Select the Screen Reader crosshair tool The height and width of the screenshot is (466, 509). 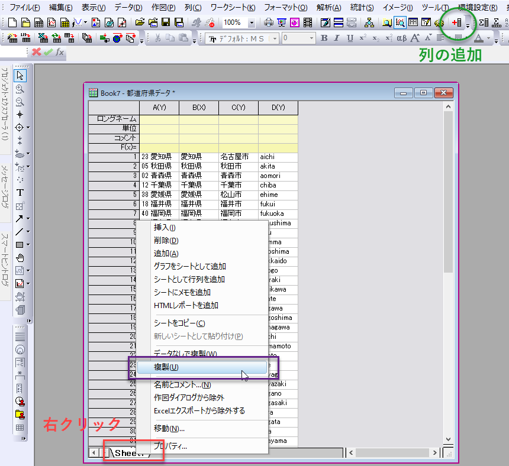pyautogui.click(x=20, y=115)
